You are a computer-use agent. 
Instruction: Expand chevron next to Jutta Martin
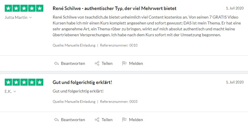[31, 17]
